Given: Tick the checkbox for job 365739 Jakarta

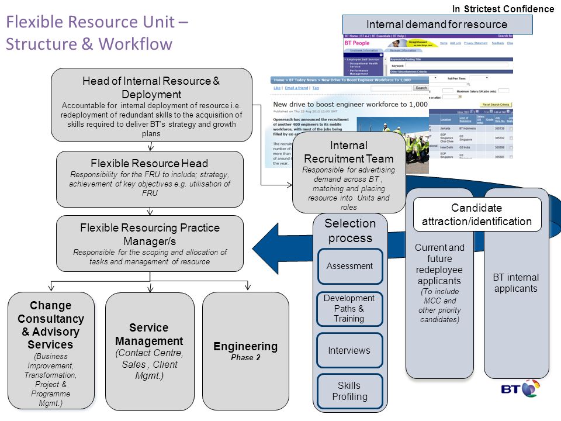Looking at the screenshot, I should tap(511, 129).
